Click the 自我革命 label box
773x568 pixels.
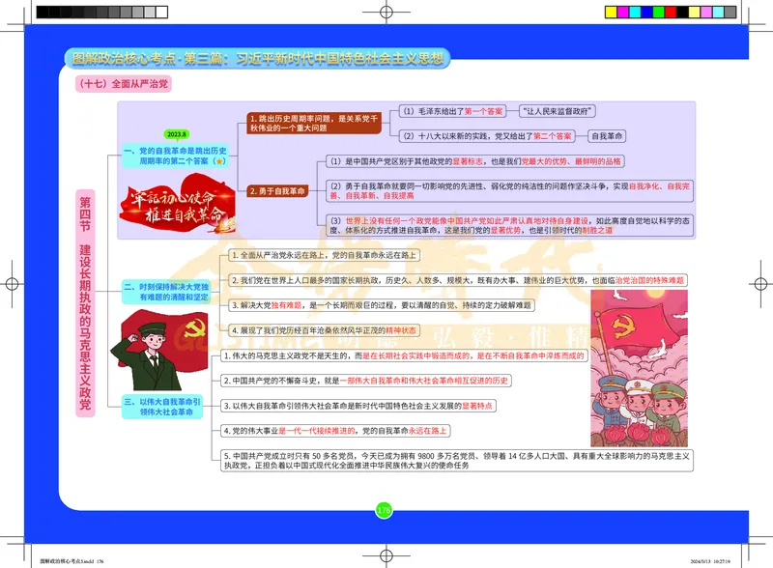click(x=609, y=135)
